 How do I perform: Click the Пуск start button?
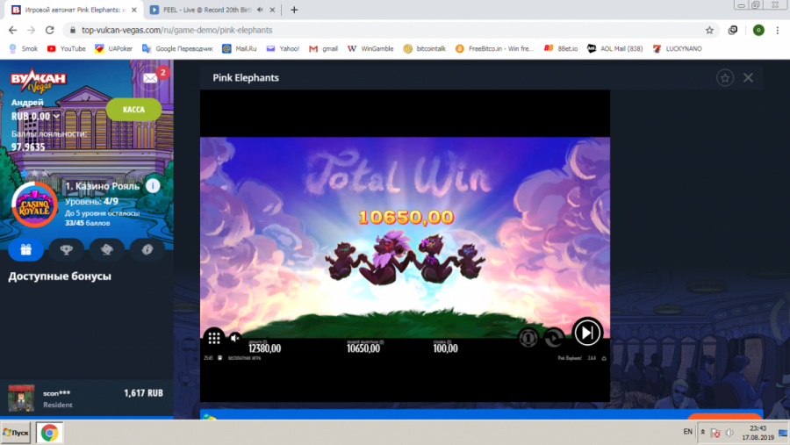click(16, 433)
